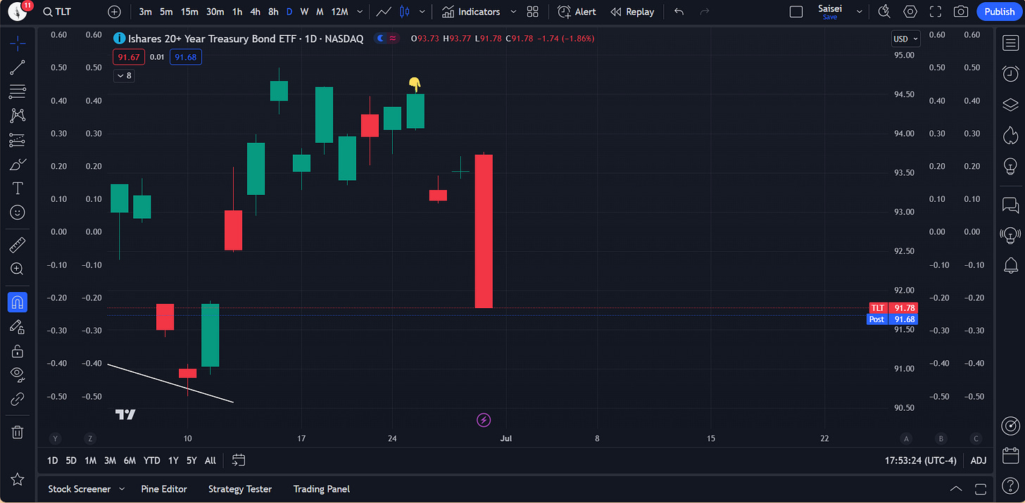The height and width of the screenshot is (503, 1025).
Task: Create an Alert
Action: pyautogui.click(x=577, y=12)
